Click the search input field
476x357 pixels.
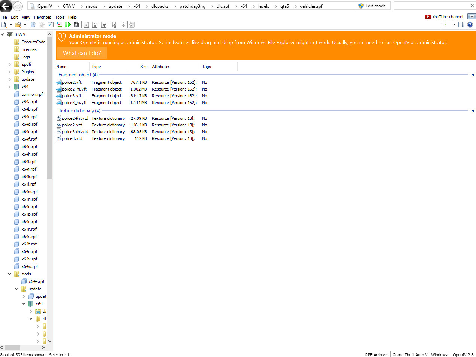point(431,6)
